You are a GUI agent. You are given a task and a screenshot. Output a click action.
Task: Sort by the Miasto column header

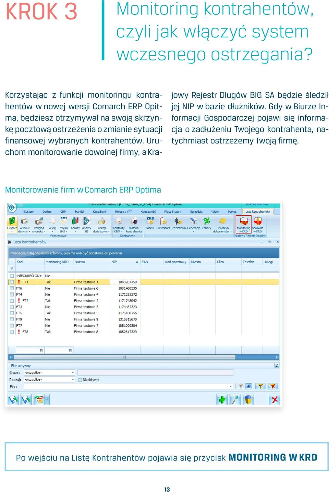pyautogui.click(x=202, y=262)
